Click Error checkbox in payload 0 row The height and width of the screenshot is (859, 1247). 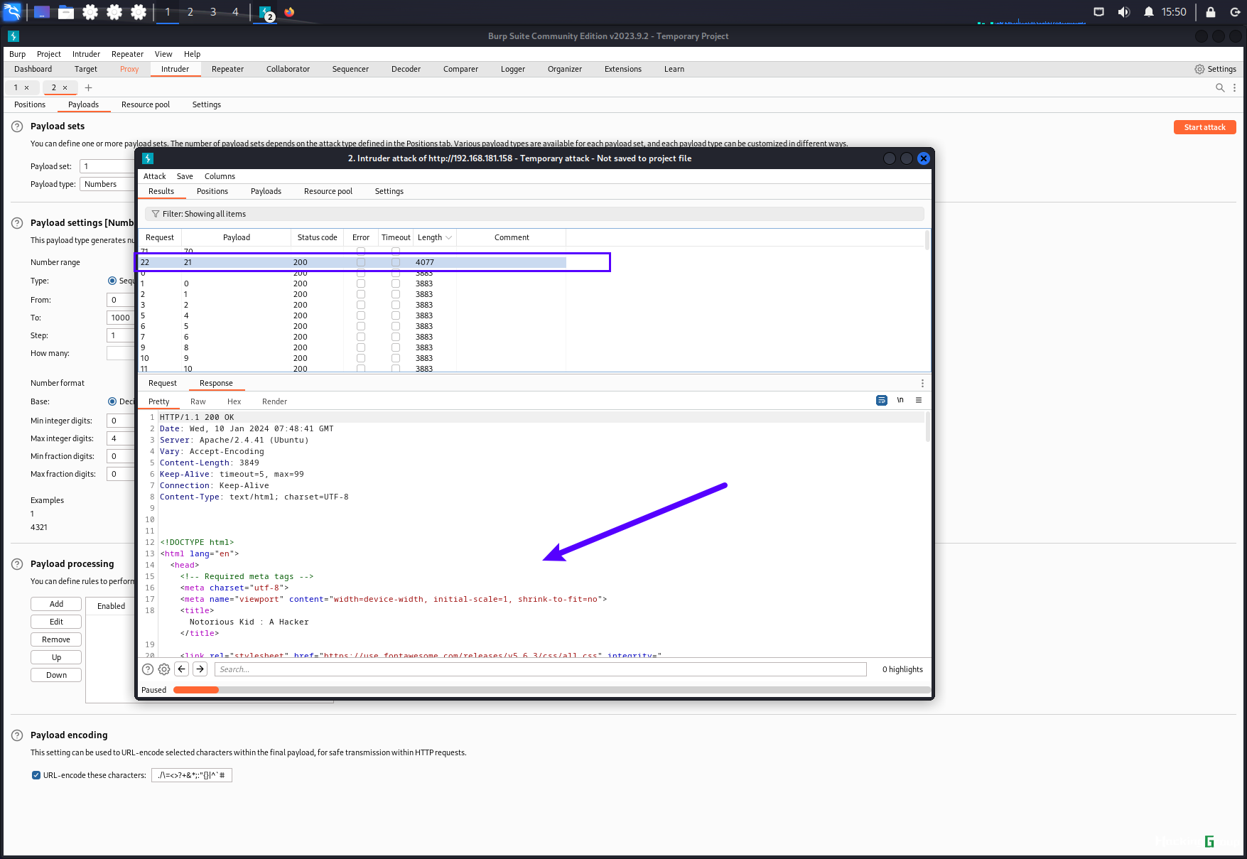361,283
